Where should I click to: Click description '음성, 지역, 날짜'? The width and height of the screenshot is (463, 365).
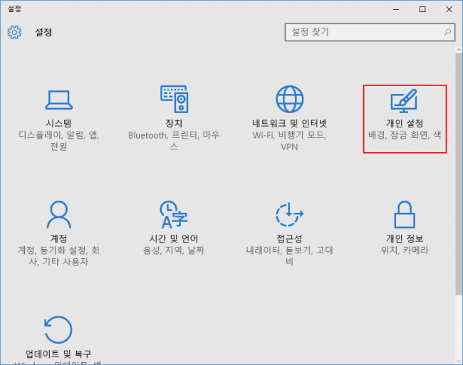click(x=174, y=250)
